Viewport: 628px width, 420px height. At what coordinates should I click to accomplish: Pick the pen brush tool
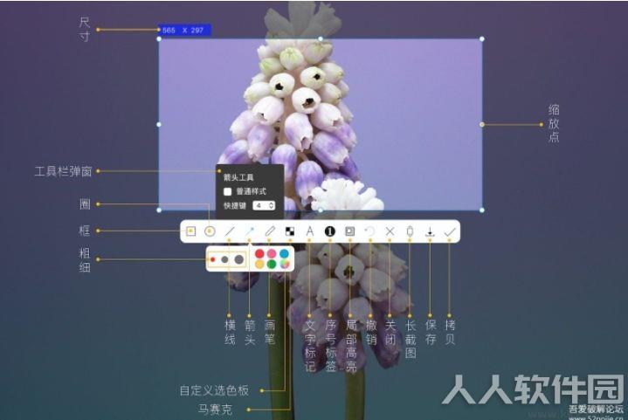click(270, 231)
